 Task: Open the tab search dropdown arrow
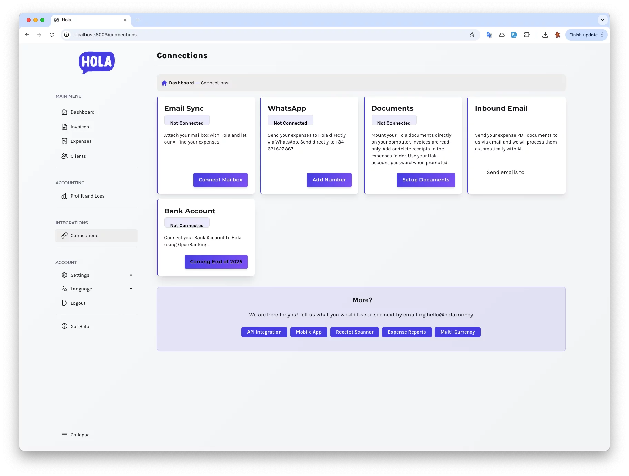click(x=602, y=20)
